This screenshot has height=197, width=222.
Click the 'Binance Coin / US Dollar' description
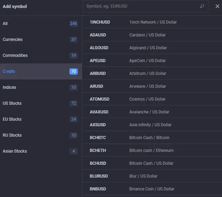point(152,189)
